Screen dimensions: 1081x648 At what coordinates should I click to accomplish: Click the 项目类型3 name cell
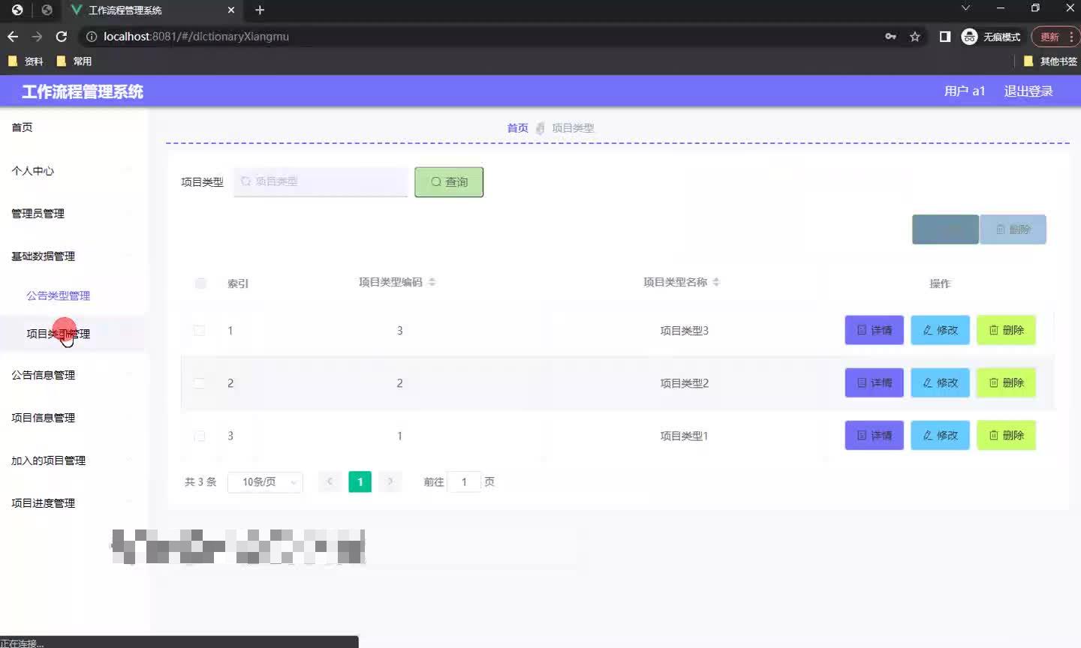point(684,331)
